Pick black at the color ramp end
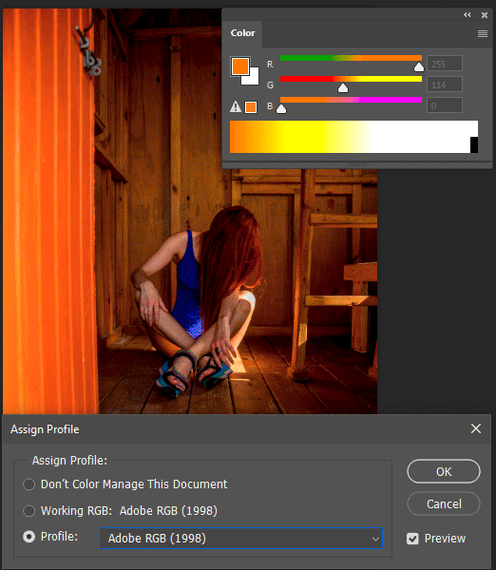This screenshot has width=496, height=570. (474, 144)
